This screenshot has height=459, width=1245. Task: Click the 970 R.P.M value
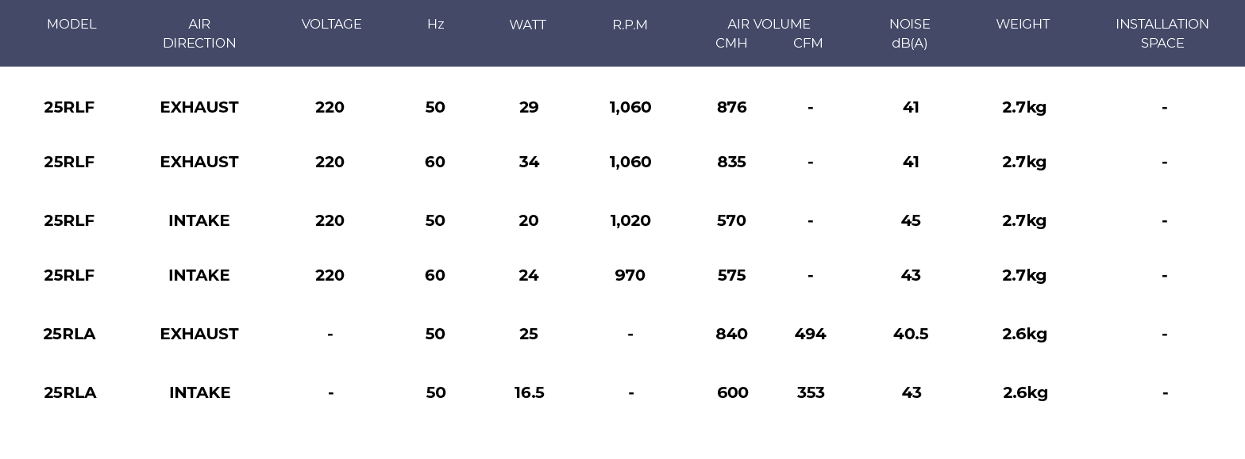click(x=630, y=275)
